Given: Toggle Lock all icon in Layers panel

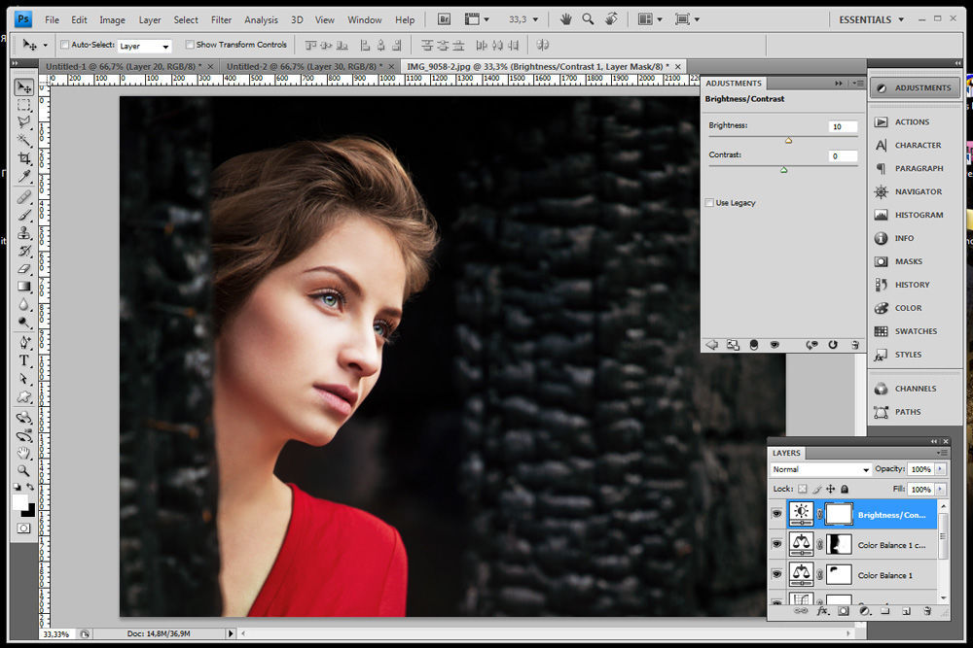Looking at the screenshot, I should pyautogui.click(x=845, y=489).
